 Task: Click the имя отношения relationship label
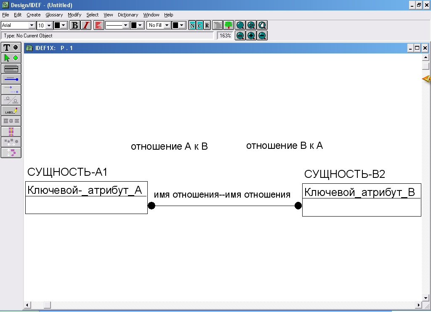(x=222, y=195)
